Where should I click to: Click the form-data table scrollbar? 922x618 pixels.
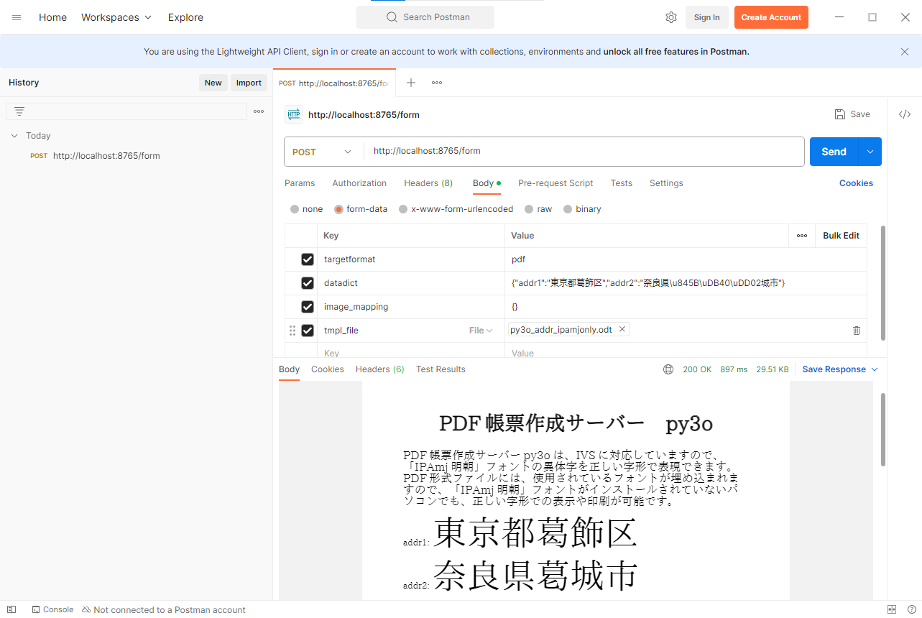[x=883, y=282]
